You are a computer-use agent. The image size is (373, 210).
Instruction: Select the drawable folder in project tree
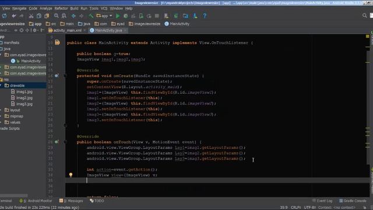[17, 86]
